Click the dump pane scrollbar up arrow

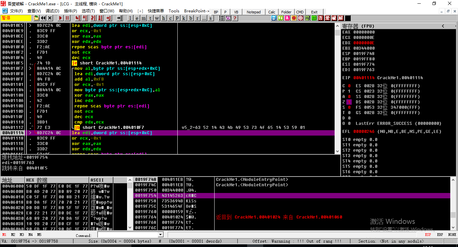tap(130, 180)
